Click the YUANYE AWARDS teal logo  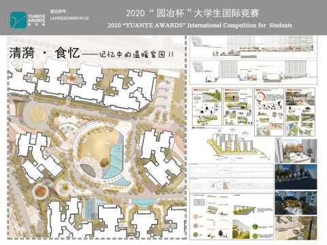pyautogui.click(x=18, y=20)
